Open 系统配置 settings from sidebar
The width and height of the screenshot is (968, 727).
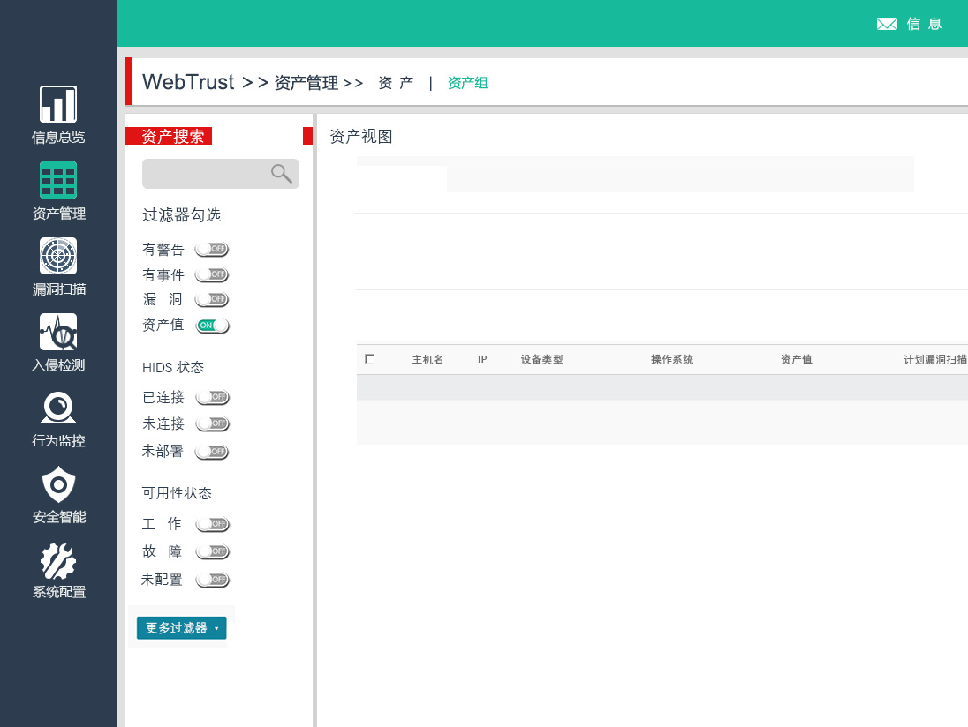(57, 559)
